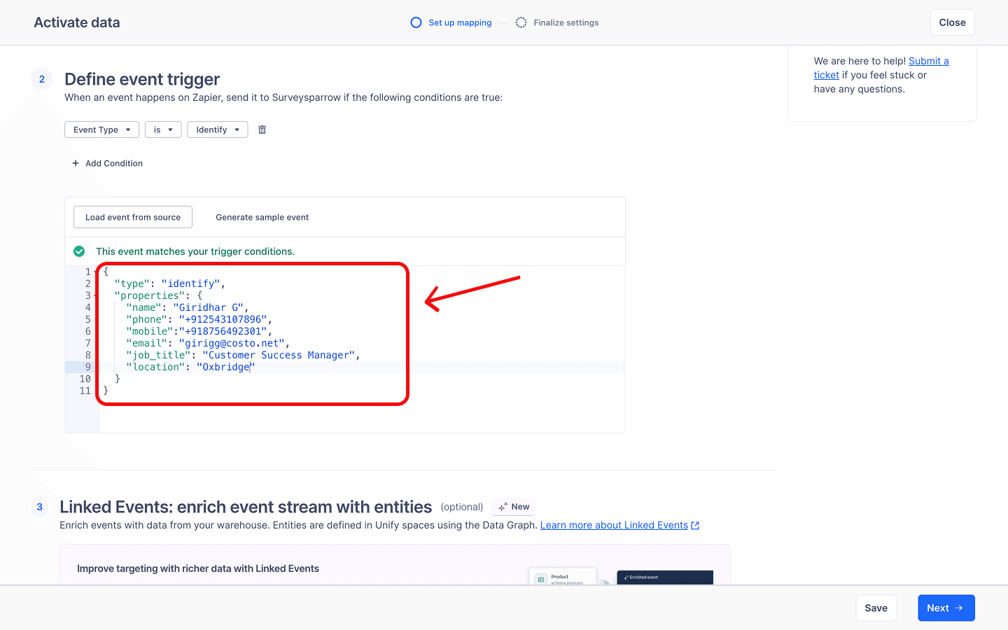Click the external link icon after Linked Events link
This screenshot has height=630, width=1008.
[x=695, y=526]
